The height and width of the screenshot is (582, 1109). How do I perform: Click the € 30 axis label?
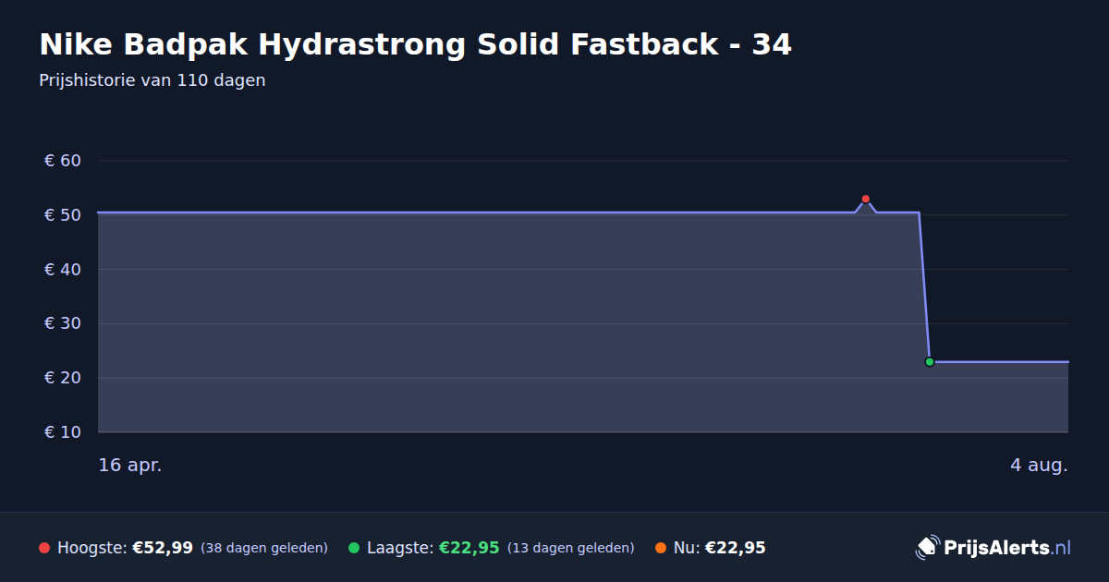click(x=63, y=323)
